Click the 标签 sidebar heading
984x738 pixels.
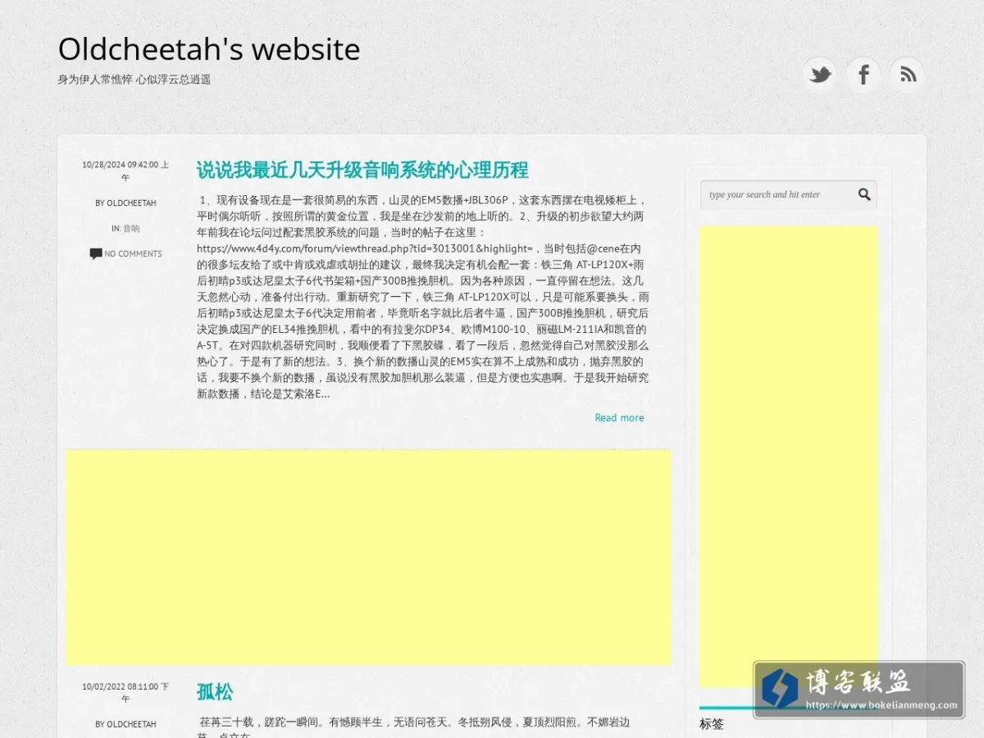[712, 724]
